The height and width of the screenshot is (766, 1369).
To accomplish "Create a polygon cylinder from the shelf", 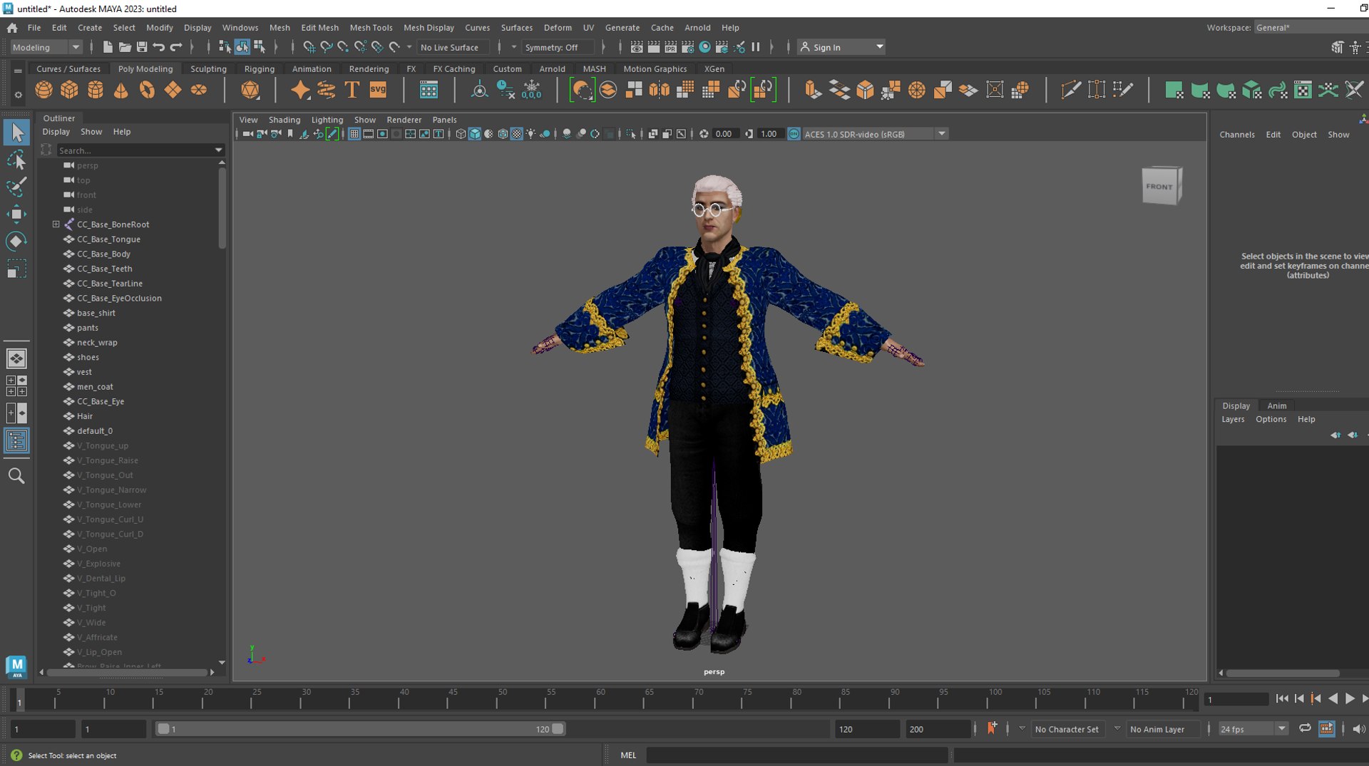I will (x=96, y=90).
